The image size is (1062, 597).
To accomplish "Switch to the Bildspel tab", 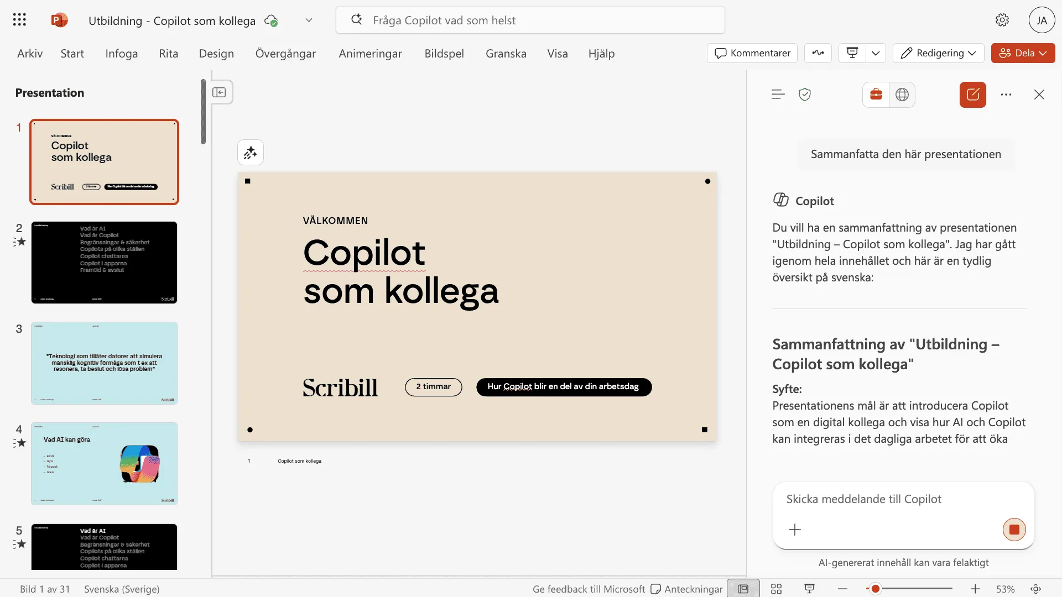I will pos(444,54).
